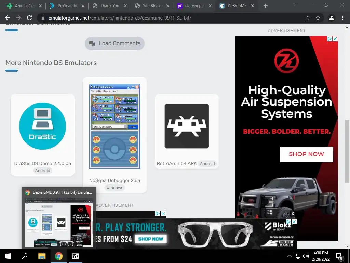
Task: Switch to the Site Blocke tab
Action: click(x=152, y=6)
